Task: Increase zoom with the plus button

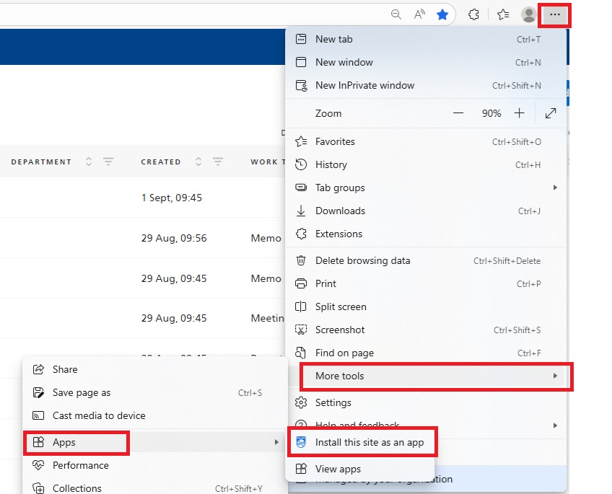Action: click(519, 113)
